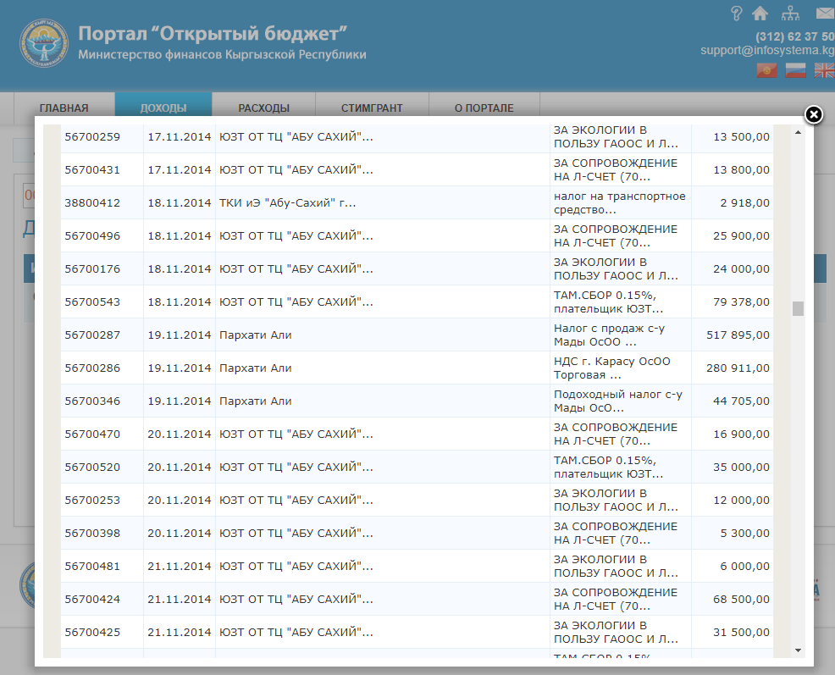The height and width of the screenshot is (675, 835).
Task: Click the vertical scrollbar thumb
Action: (x=798, y=308)
